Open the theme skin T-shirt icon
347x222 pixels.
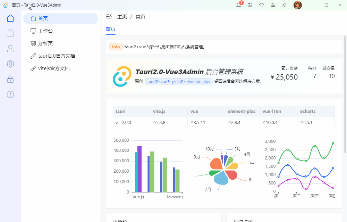(x=261, y=5)
